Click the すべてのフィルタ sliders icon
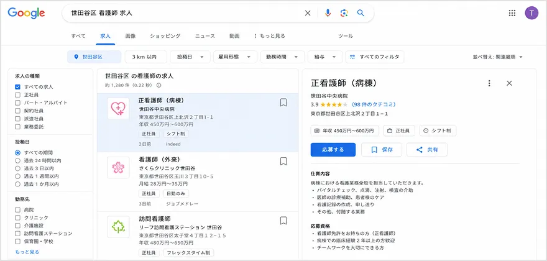The width and height of the screenshot is (547, 261). tap(352, 57)
